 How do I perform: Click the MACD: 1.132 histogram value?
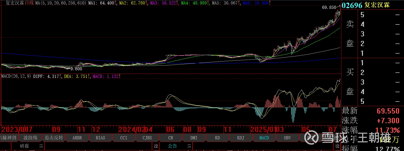coord(107,76)
